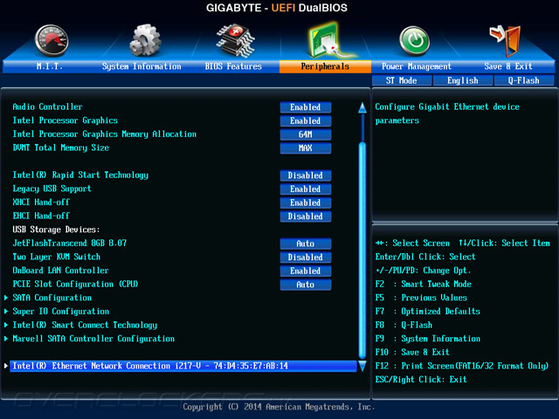The width and height of the screenshot is (559, 419).
Task: Switch to System Information tab
Action: click(141, 66)
